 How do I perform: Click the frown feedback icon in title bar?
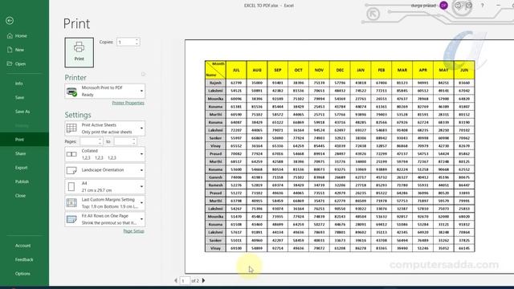pos(469,6)
